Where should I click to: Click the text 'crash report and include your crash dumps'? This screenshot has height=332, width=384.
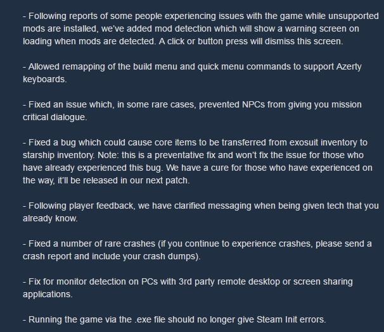click(110, 257)
